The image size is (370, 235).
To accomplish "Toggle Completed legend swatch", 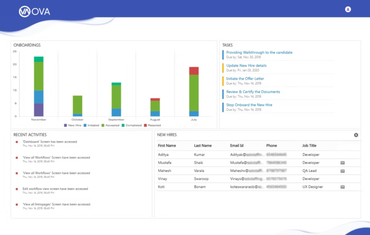I will [x=123, y=125].
